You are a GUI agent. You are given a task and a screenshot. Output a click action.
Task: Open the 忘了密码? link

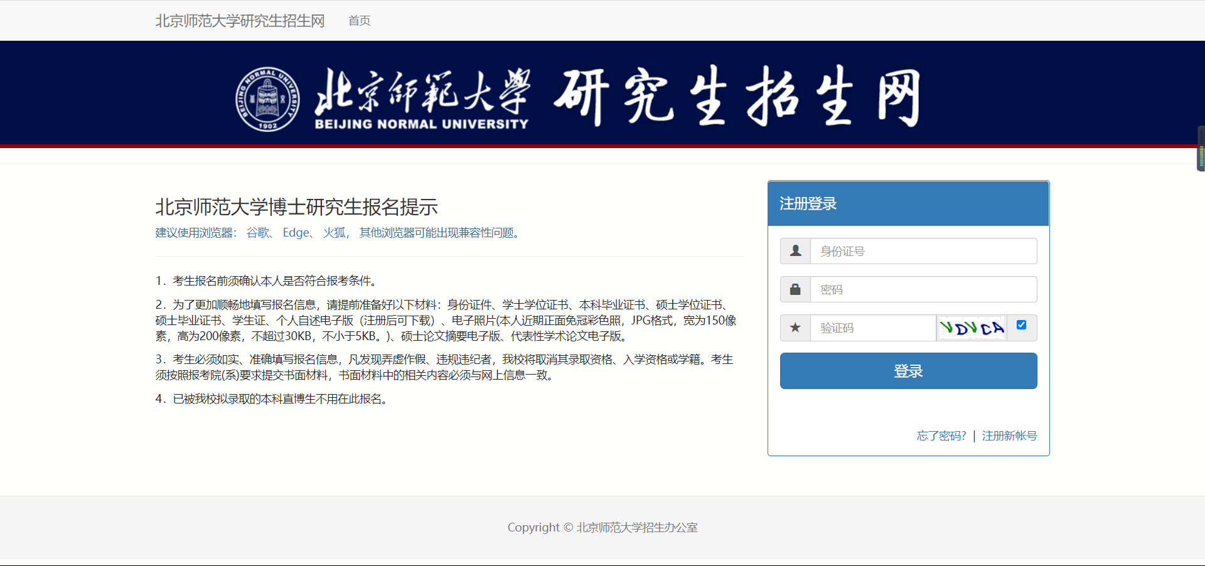tap(941, 435)
